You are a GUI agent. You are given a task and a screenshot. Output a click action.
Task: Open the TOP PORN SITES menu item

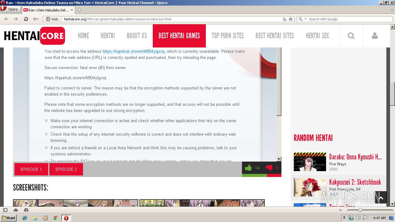coord(228,36)
